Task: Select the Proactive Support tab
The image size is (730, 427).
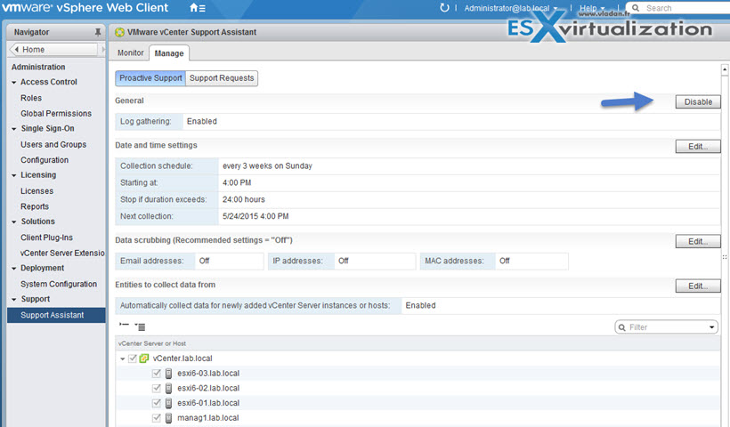Action: point(150,78)
